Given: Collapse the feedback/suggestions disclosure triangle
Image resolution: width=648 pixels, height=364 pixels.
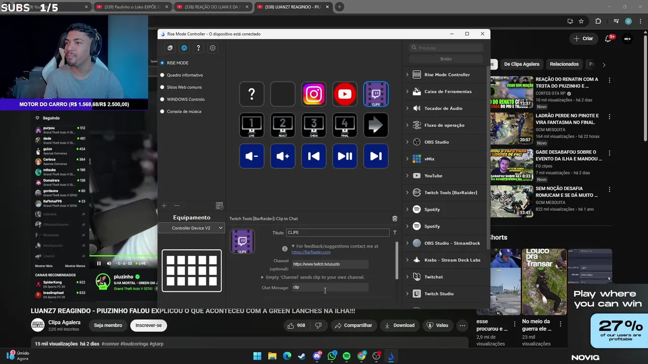Looking at the screenshot, I should 293,246.
